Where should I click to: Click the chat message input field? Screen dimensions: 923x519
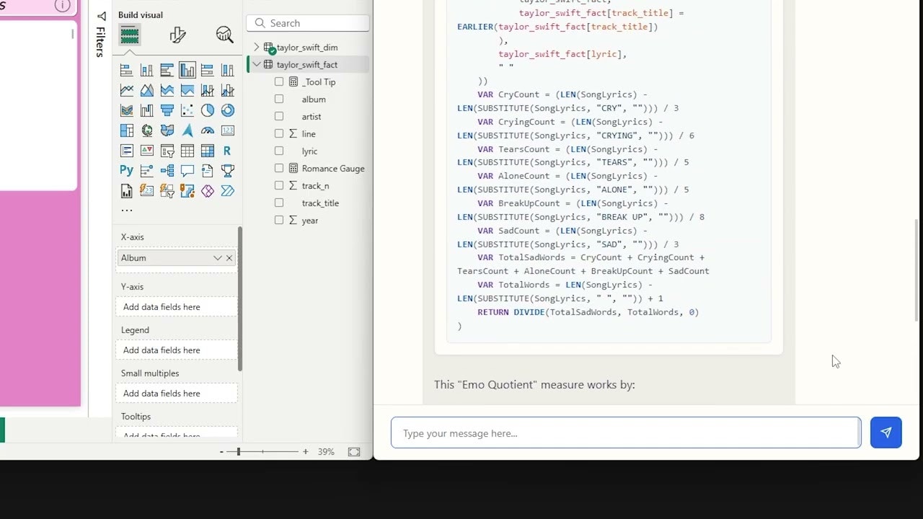[x=626, y=432]
